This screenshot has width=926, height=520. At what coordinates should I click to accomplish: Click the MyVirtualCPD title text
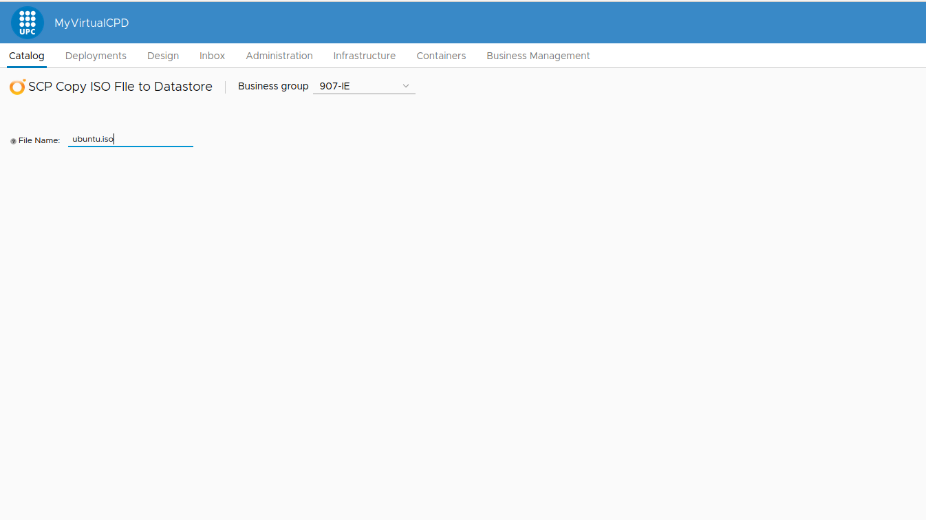(x=91, y=23)
